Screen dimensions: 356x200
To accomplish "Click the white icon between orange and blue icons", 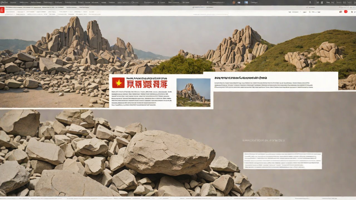I will click(x=239, y=2).
